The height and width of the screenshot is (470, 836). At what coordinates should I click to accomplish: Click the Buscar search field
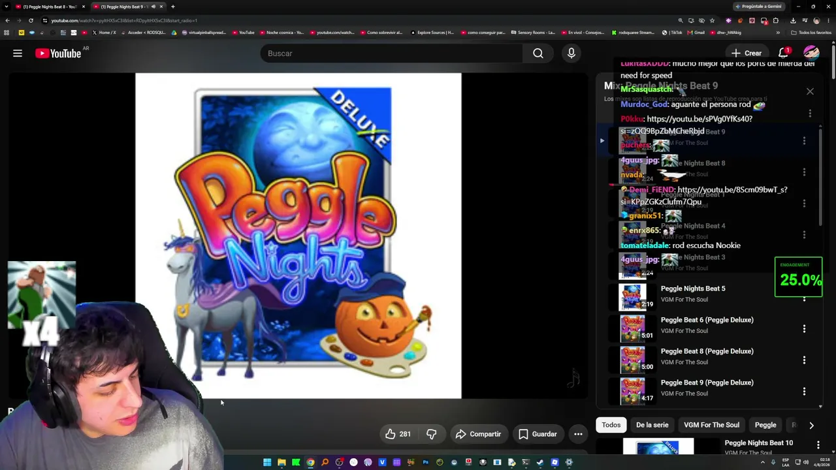[x=391, y=54]
